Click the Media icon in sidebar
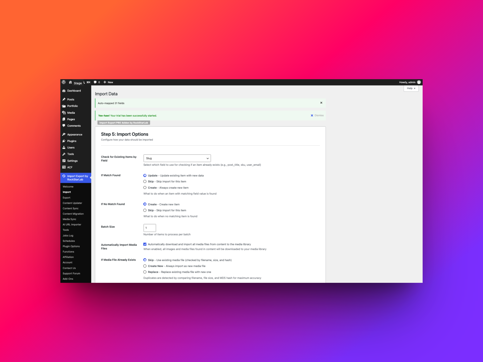Screen dimensions: 483x362 [x=64, y=113]
